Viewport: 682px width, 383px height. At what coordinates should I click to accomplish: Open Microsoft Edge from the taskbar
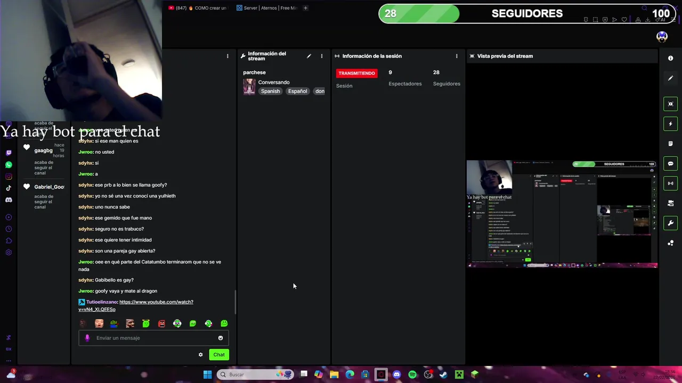[350, 374]
